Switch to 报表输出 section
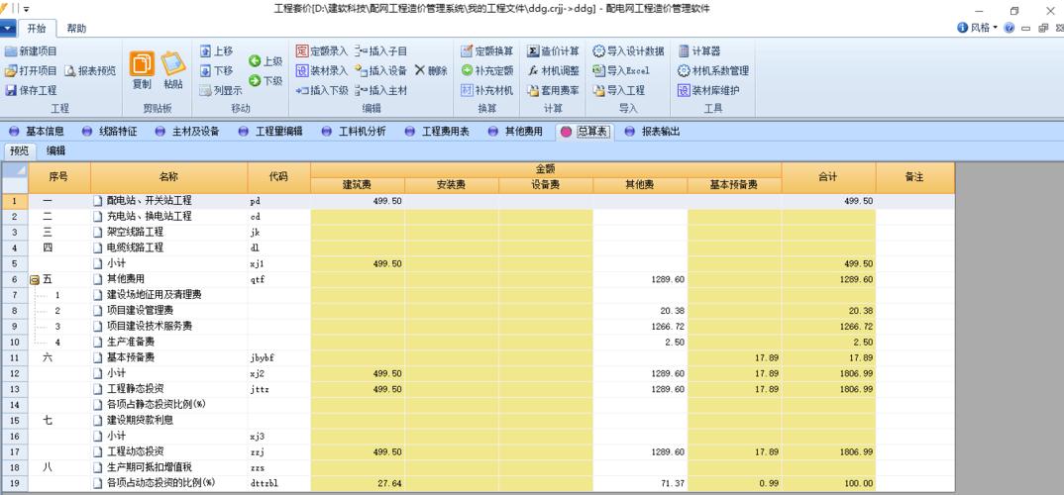This screenshot has width=1064, height=495. click(x=652, y=132)
